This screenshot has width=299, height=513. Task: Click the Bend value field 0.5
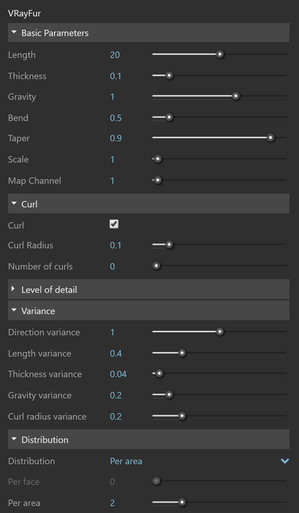116,118
